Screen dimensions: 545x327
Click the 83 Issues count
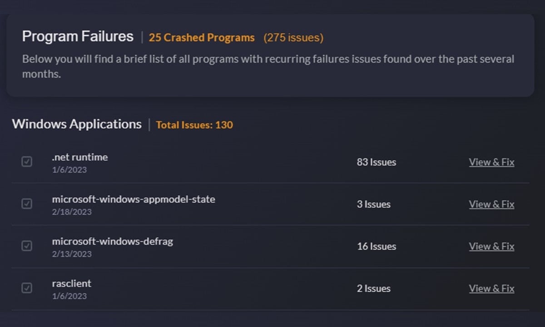(x=377, y=162)
